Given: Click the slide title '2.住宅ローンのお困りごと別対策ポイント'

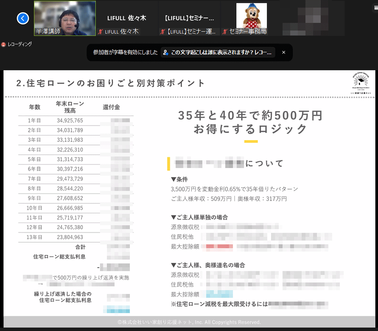Looking at the screenshot, I should tap(111, 84).
